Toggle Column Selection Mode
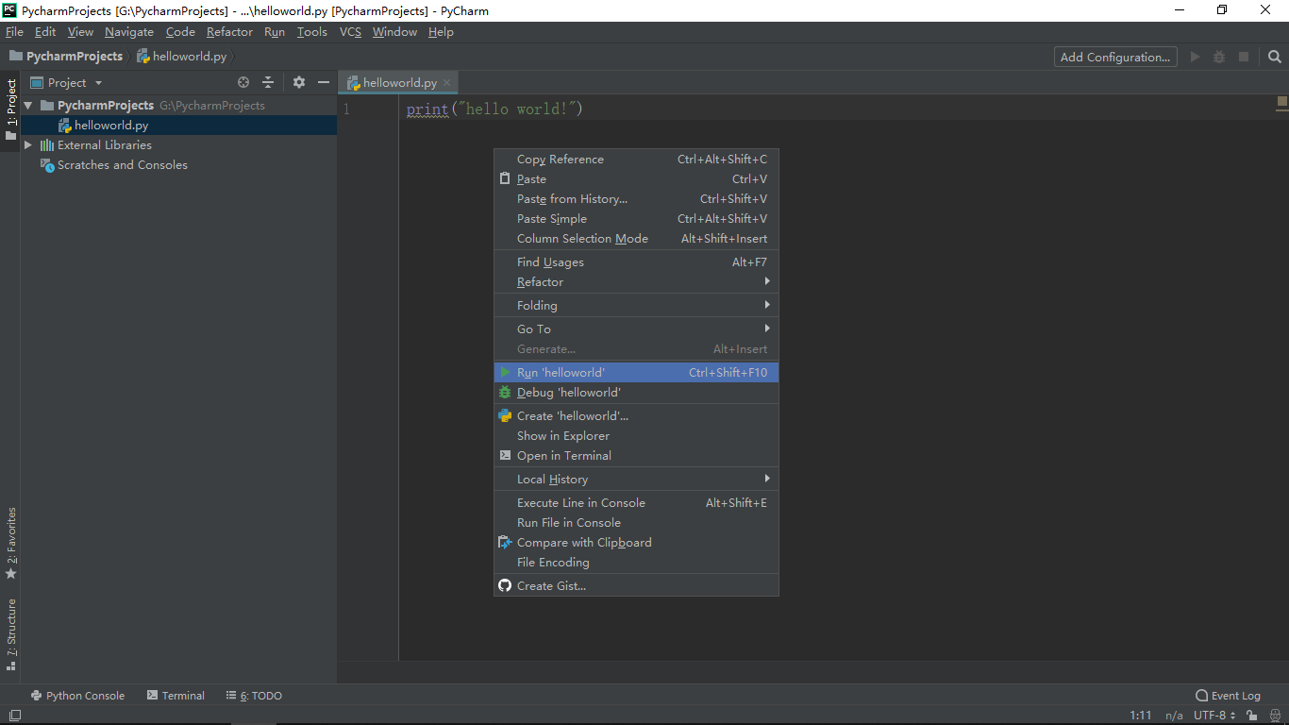 pyautogui.click(x=636, y=239)
